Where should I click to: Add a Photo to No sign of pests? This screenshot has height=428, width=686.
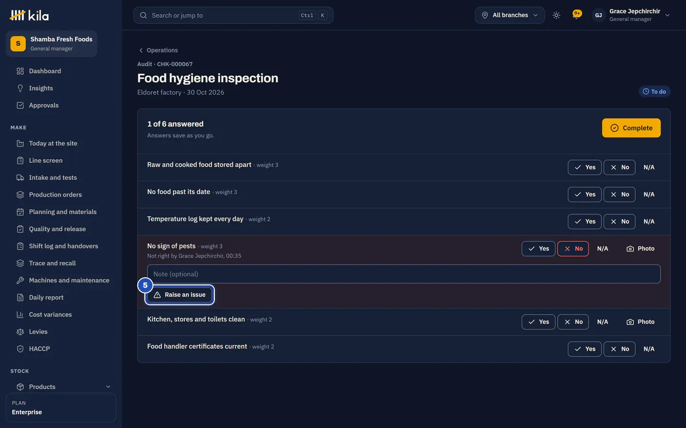point(640,249)
